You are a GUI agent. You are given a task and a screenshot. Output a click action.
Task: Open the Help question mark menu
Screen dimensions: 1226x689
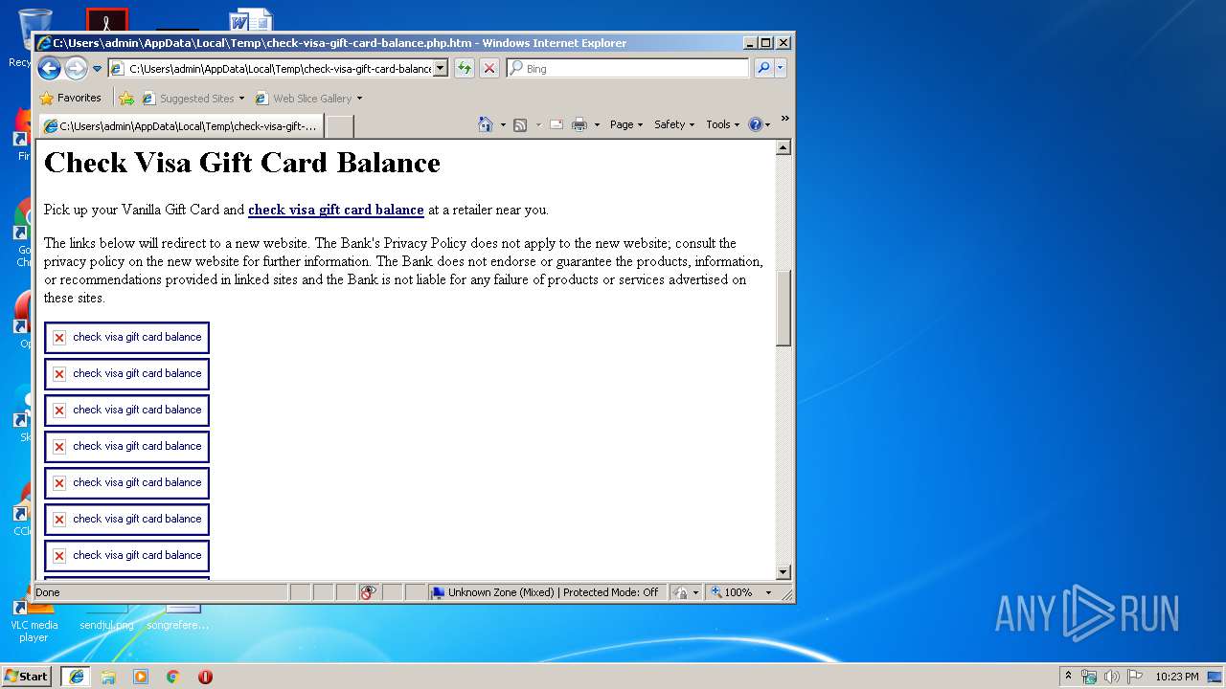759,124
